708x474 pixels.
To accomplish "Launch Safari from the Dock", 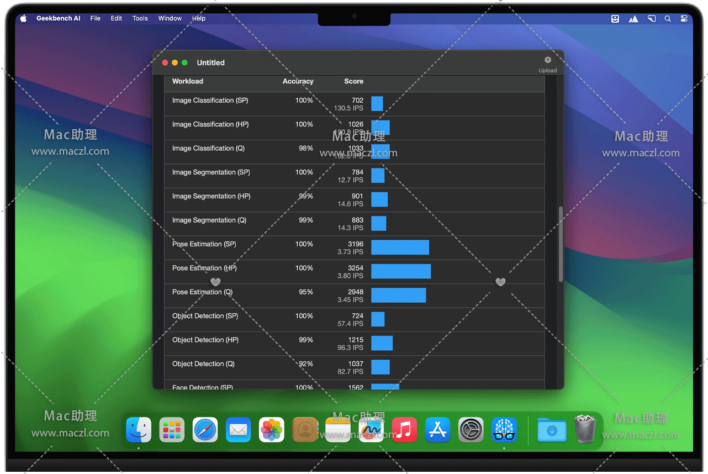I will click(205, 430).
